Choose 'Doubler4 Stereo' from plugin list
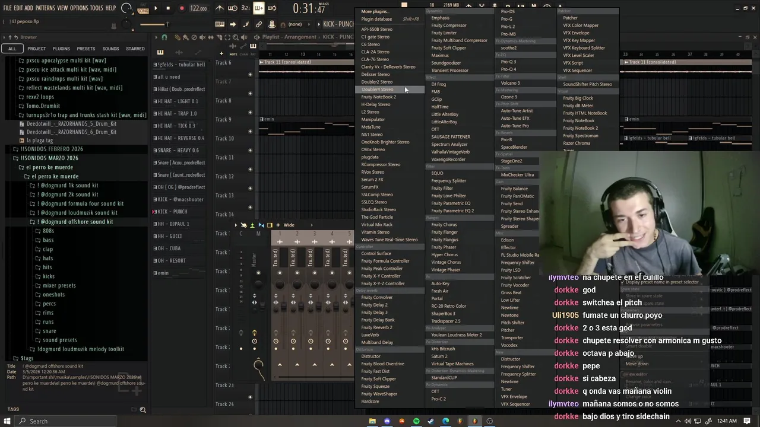 tap(389, 90)
